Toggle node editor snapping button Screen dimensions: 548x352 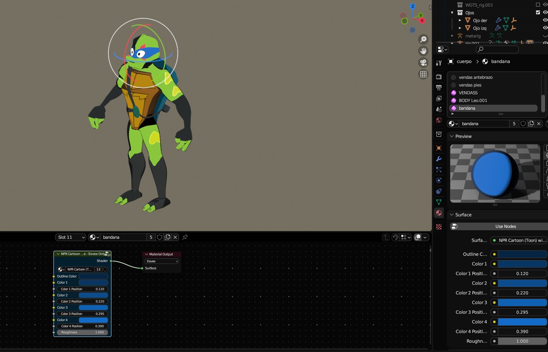[395, 237]
